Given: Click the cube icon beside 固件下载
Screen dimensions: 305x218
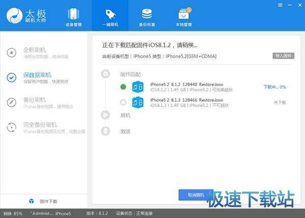Looking at the screenshot, I should 32,201.
